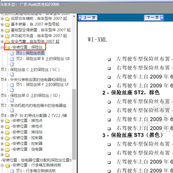Screen dimensions: 173x173
Task: Collapse the 安装位置：保险丝 folder
Action: click(2, 47)
